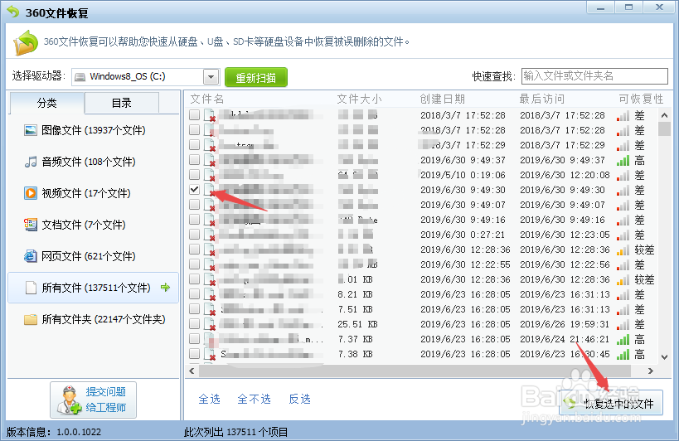679x441 pixels.
Task: Check the file created 2019/5/10 0:19:06
Action: click(195, 174)
